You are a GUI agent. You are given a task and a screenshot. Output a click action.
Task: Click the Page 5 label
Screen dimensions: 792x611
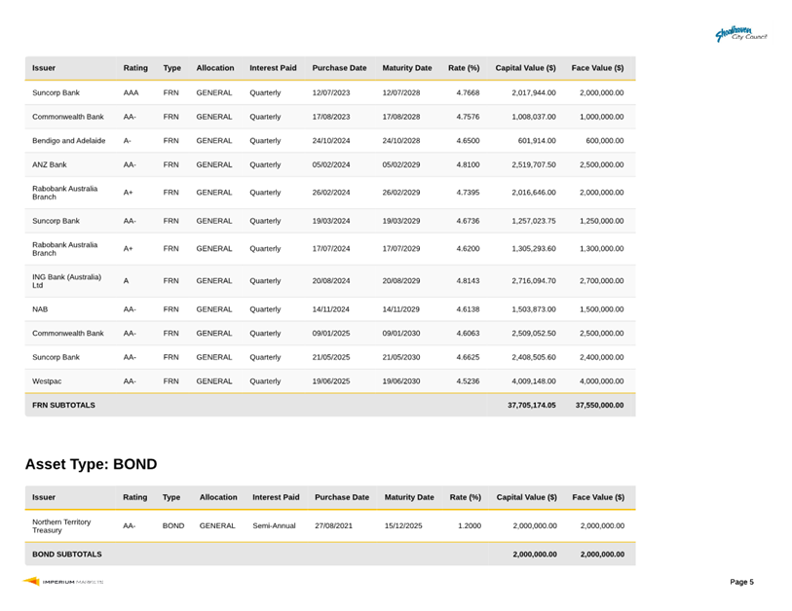click(741, 582)
